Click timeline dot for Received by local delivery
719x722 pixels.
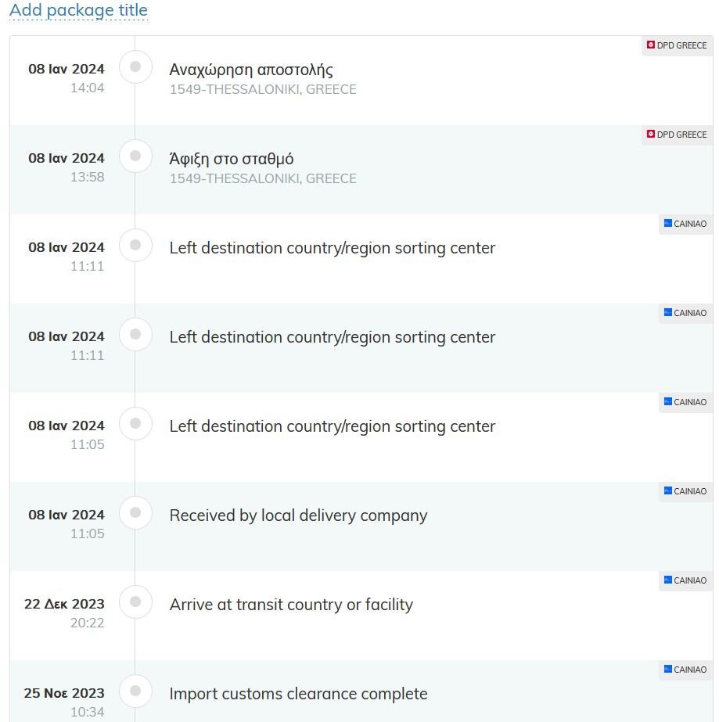tap(135, 512)
